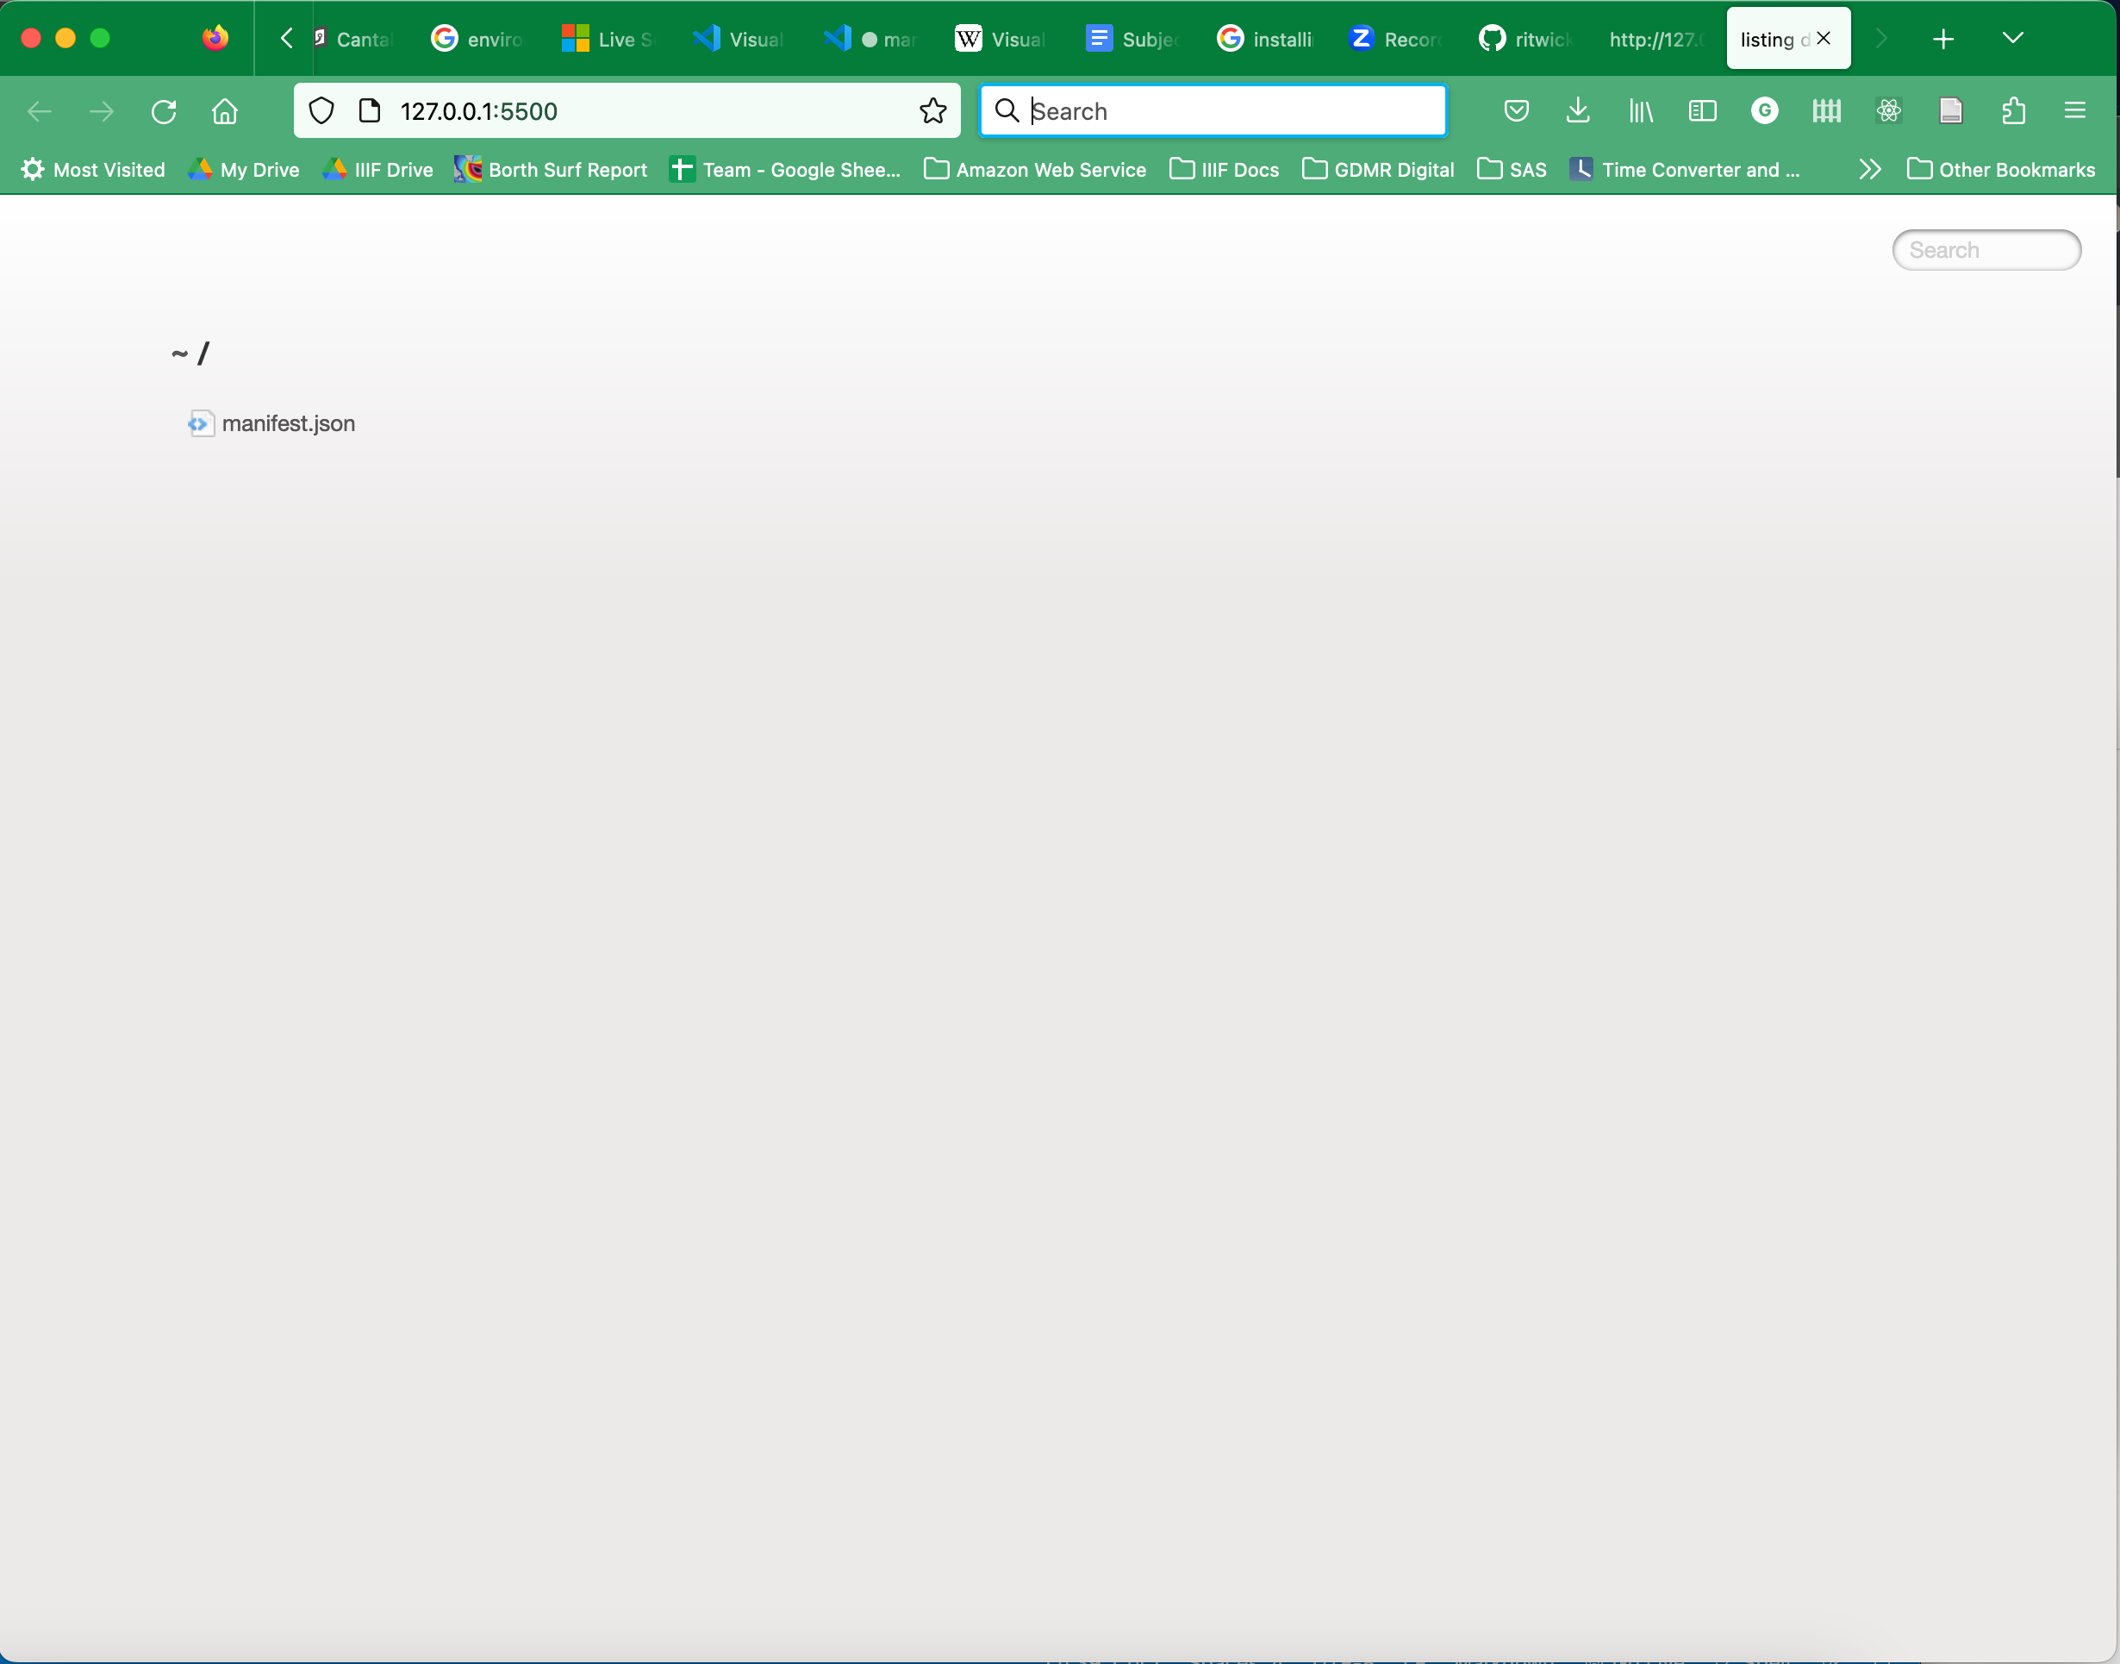Bookmark this page with the star icon

933,111
